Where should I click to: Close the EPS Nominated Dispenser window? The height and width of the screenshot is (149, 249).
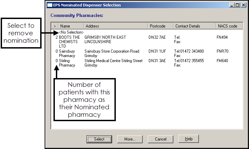(243, 5)
